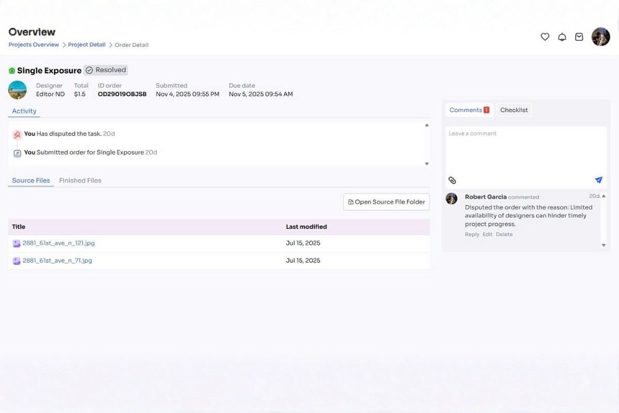
Task: Click Robert Garcia's avatar
Action: coord(451,198)
